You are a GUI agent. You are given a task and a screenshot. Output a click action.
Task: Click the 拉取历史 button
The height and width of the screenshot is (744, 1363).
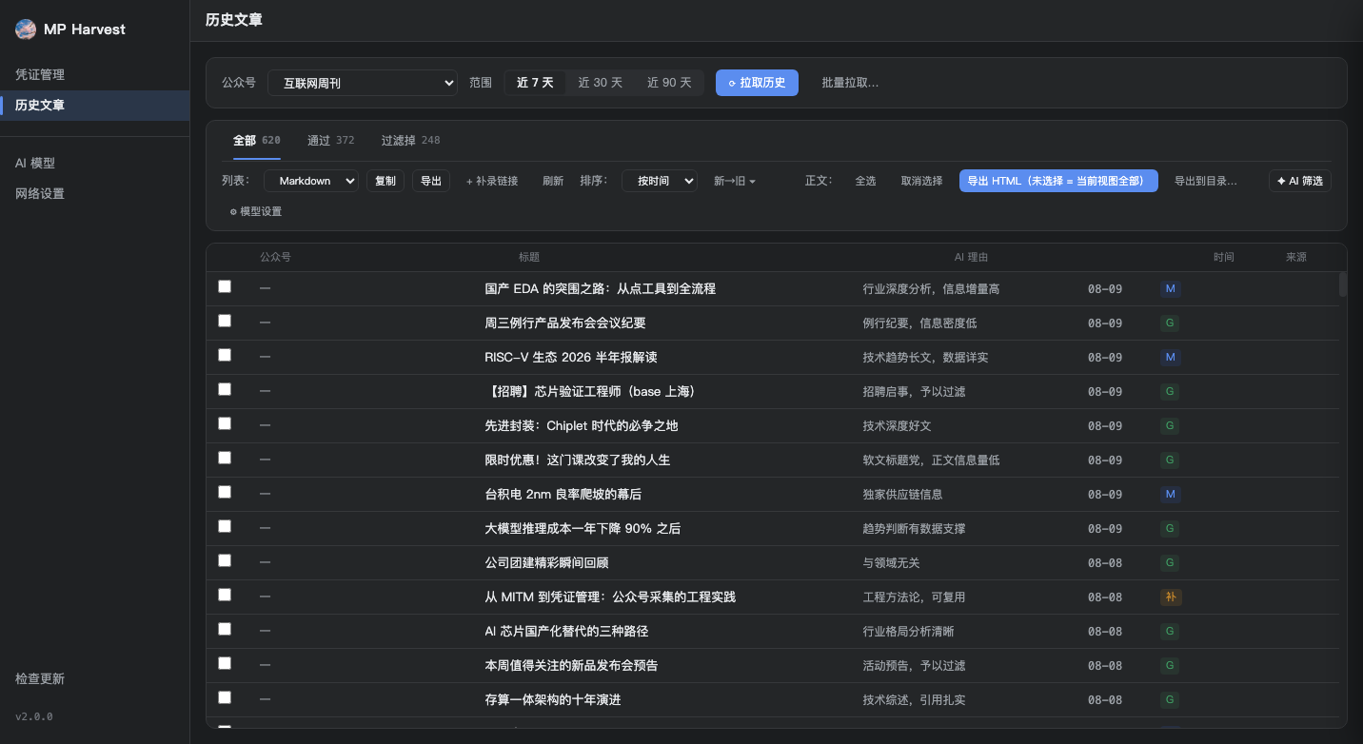click(757, 83)
